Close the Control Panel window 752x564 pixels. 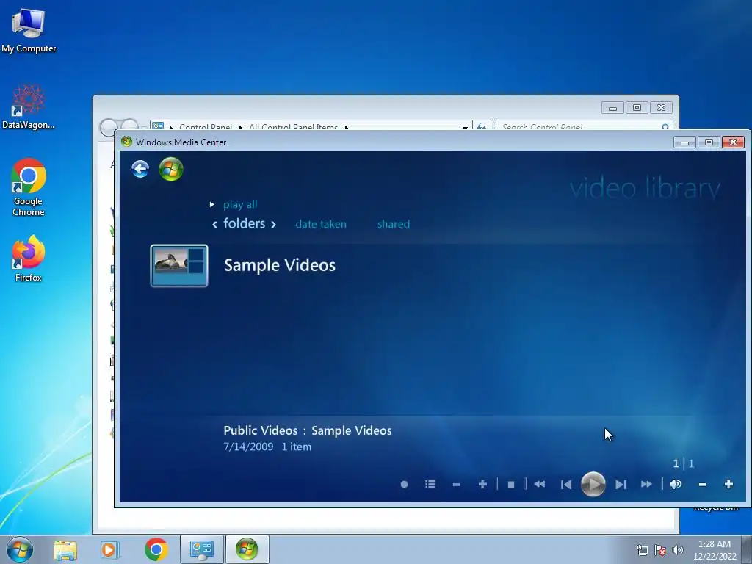click(x=662, y=108)
